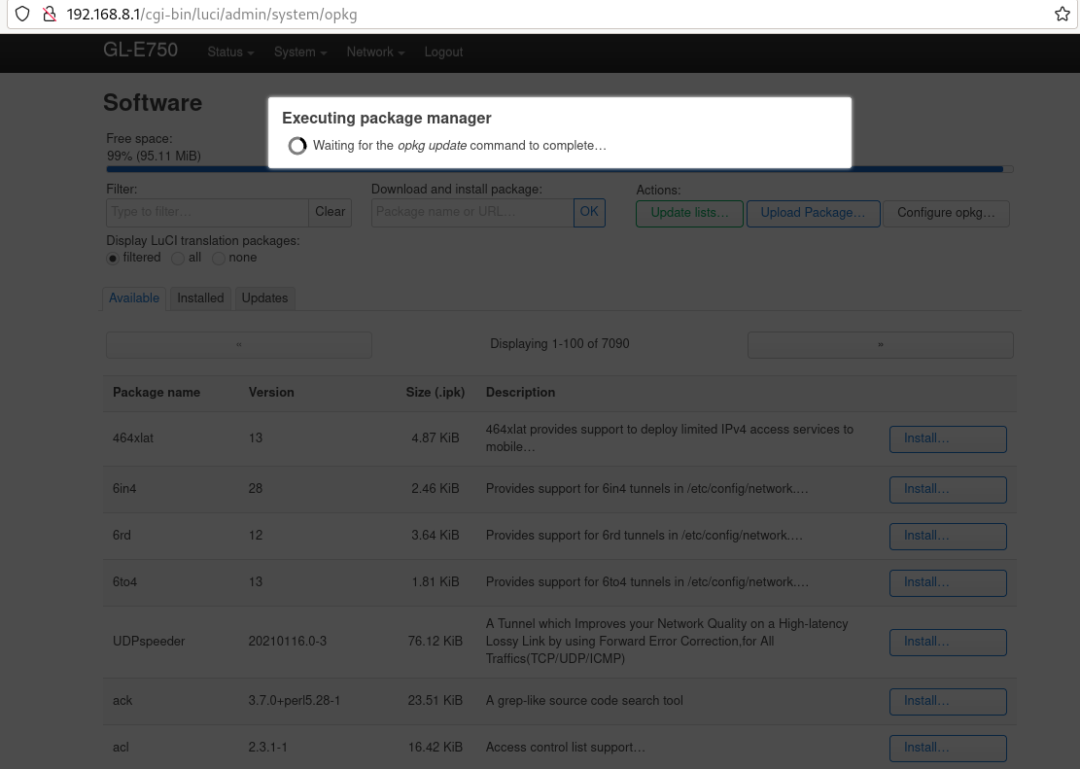Viewport: 1080px width, 769px height.
Task: Click the 'Executing package manager' dialog title
Action: coord(386,119)
